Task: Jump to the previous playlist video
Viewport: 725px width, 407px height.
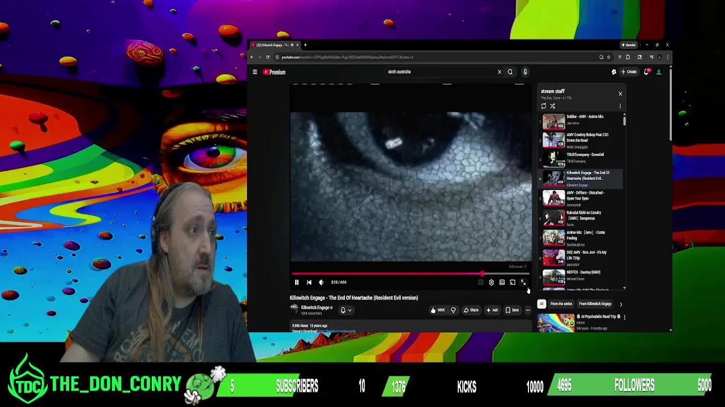Action: tap(309, 282)
